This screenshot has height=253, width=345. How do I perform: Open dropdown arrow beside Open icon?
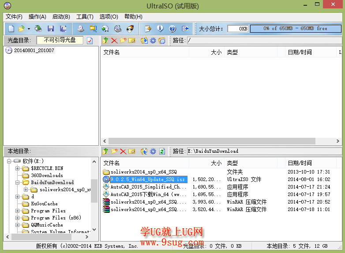click(x=29, y=29)
